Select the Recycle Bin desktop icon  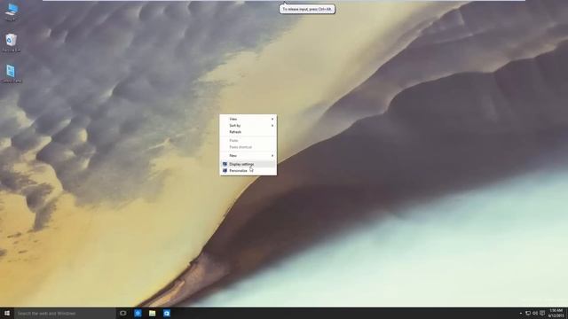tap(12, 43)
